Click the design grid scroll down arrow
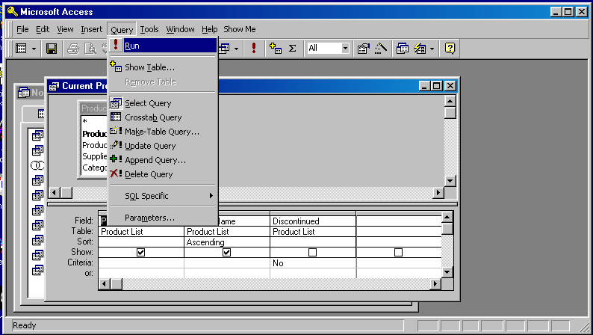 coord(447,271)
